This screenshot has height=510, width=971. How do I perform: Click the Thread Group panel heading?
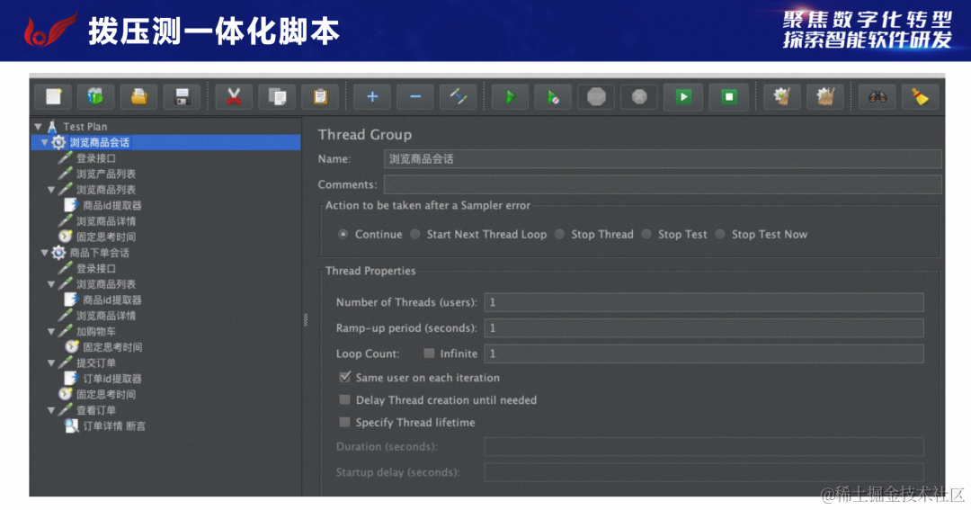pyautogui.click(x=365, y=135)
